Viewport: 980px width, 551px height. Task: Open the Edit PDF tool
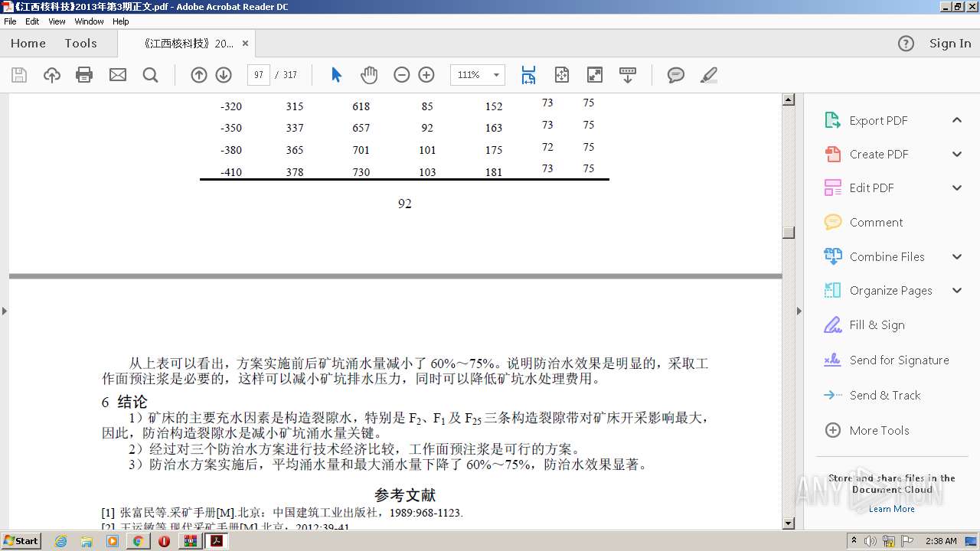click(871, 188)
